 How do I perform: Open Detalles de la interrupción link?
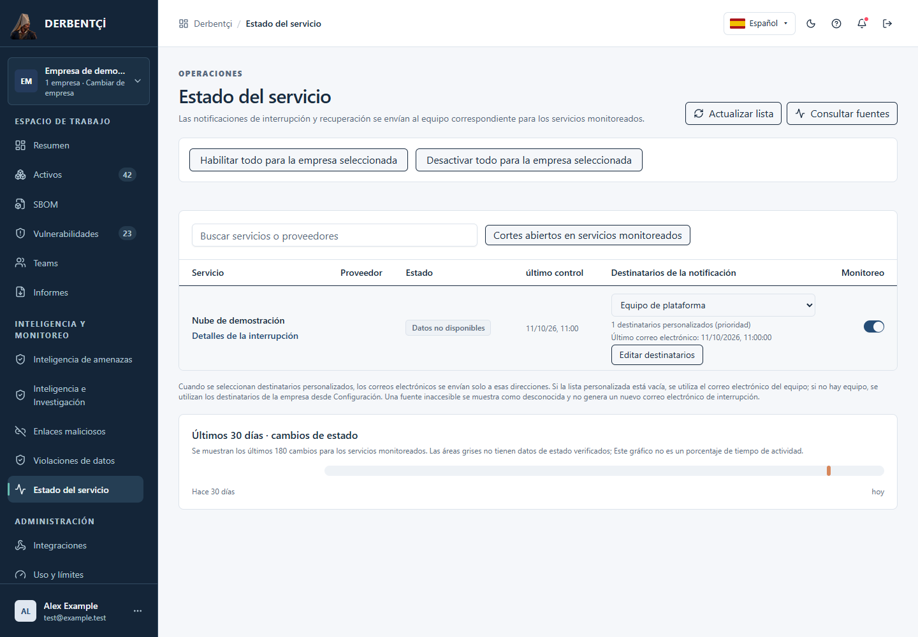245,336
